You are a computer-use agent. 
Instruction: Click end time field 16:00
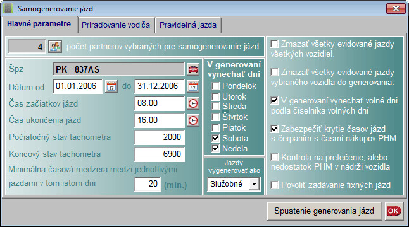tap(160, 120)
